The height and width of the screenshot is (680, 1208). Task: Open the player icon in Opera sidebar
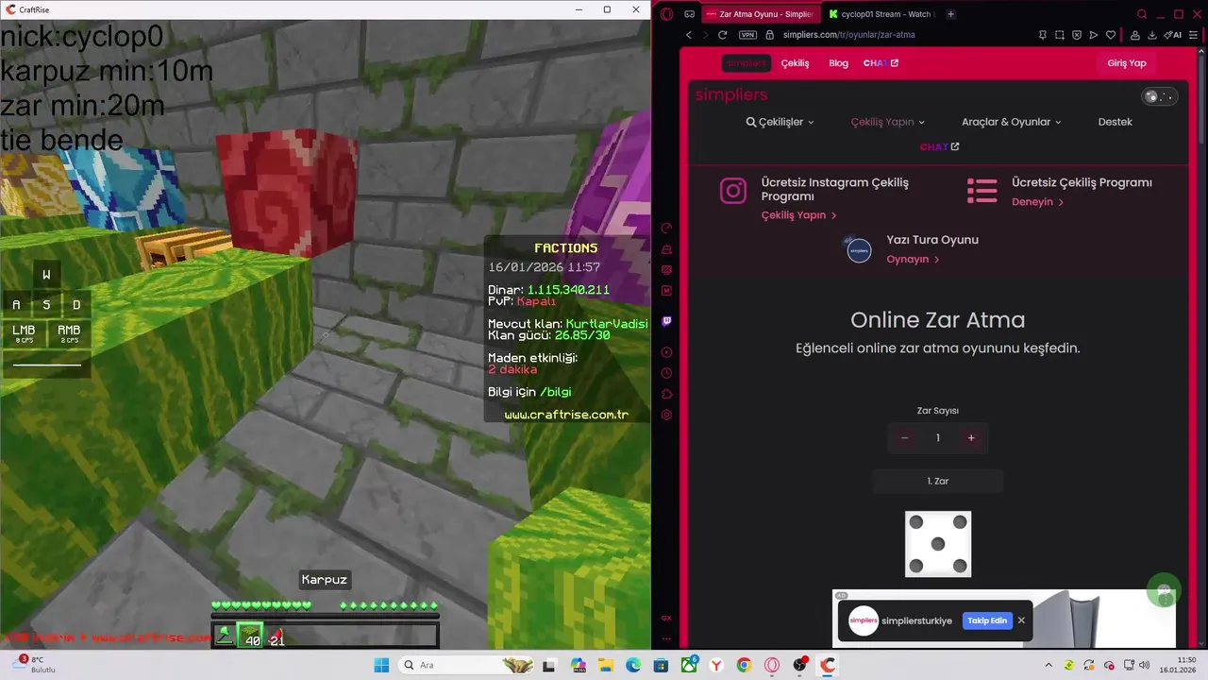point(666,352)
